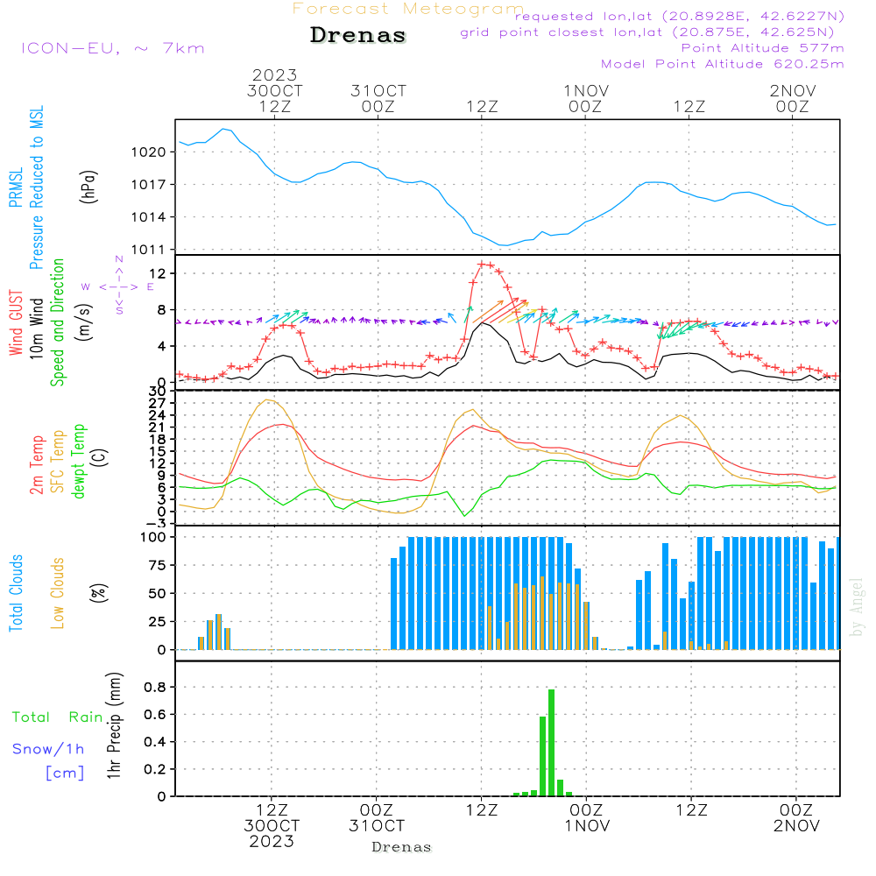The height and width of the screenshot is (876, 876).
Task: Click the '1020' pressure tick label
Action: click(149, 152)
